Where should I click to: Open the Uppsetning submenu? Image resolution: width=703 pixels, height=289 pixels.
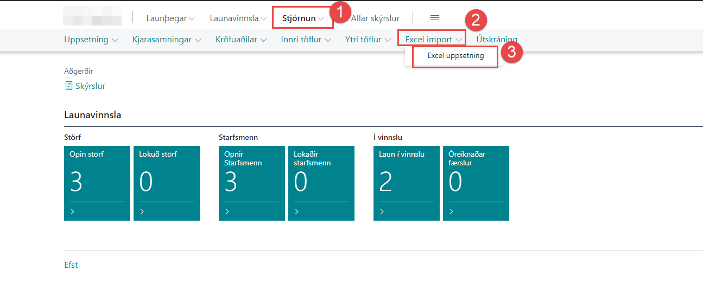tap(91, 40)
